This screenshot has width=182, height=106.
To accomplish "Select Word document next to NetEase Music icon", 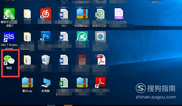I will [63, 14].
